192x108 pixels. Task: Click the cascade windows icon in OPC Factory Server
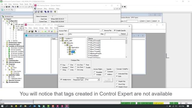pos(45,12)
